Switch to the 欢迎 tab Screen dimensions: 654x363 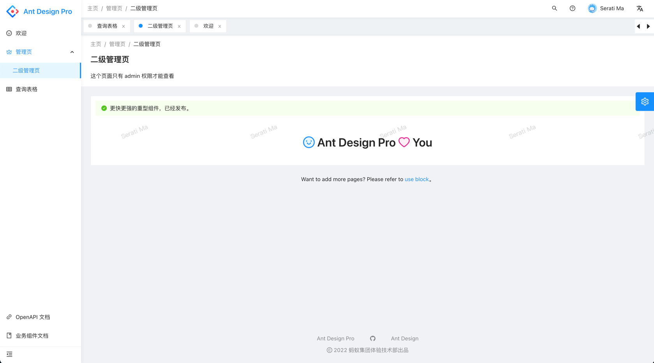[208, 26]
